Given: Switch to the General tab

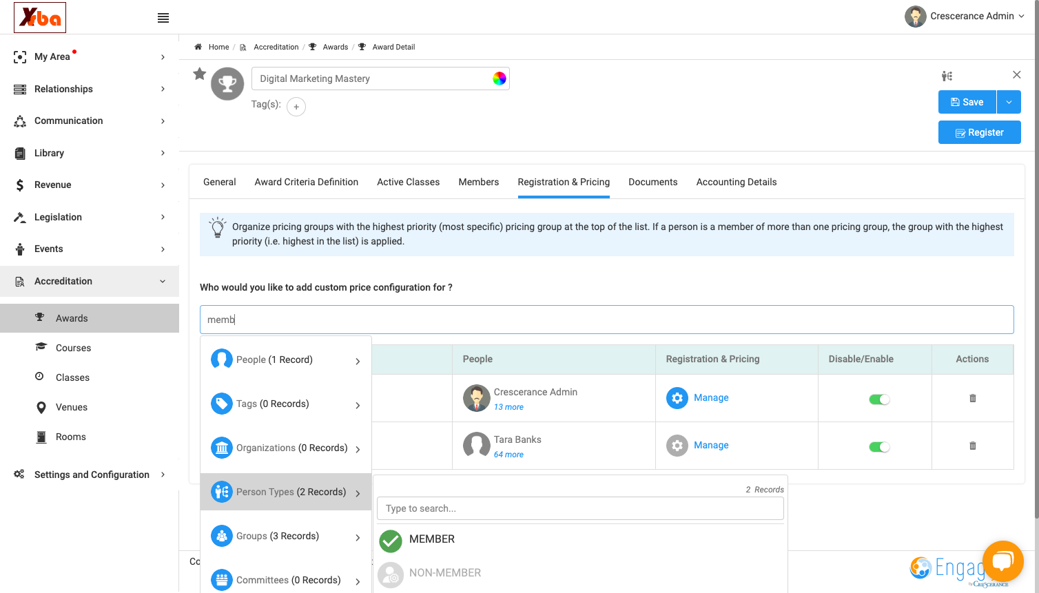Looking at the screenshot, I should (x=220, y=182).
